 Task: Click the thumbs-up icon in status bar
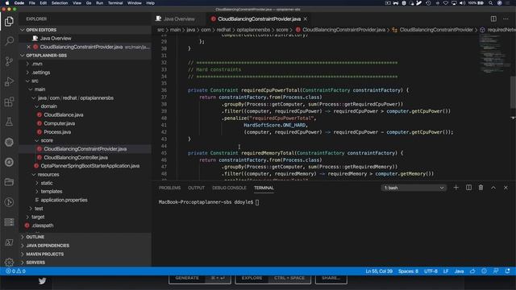tap(472, 271)
